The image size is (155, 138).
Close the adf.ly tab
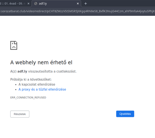pyautogui.click(x=78, y=4)
